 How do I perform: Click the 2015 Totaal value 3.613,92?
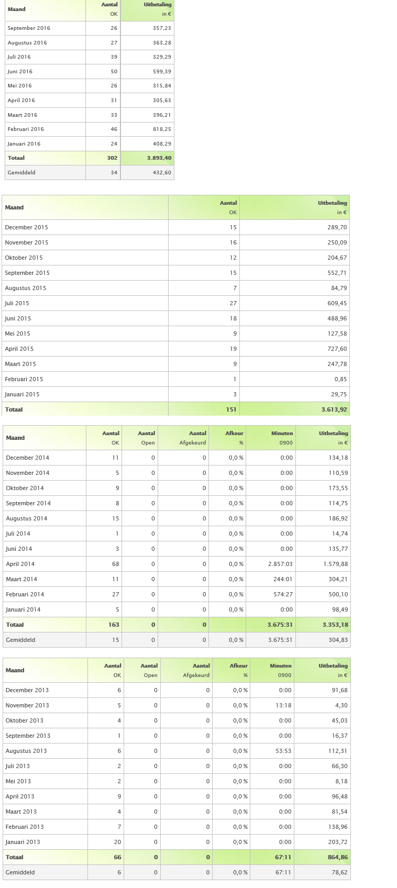(334, 410)
